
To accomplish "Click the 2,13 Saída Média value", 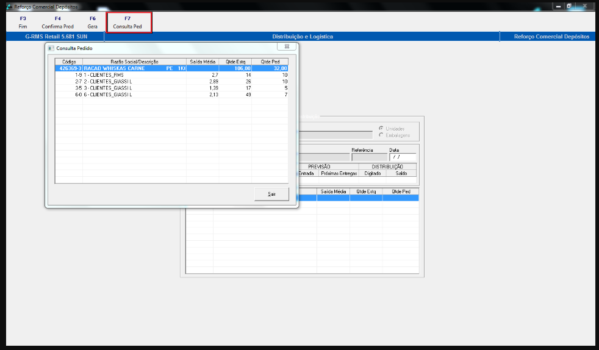I will 214,95.
